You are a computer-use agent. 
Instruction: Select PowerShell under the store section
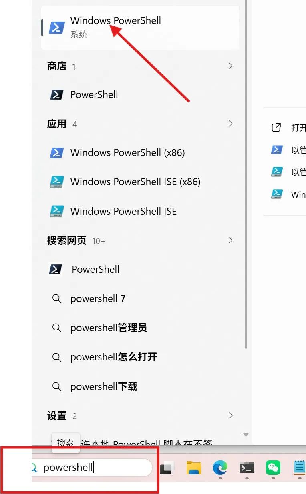[x=140, y=95]
